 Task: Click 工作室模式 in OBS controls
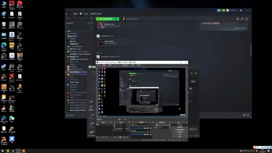(180, 132)
